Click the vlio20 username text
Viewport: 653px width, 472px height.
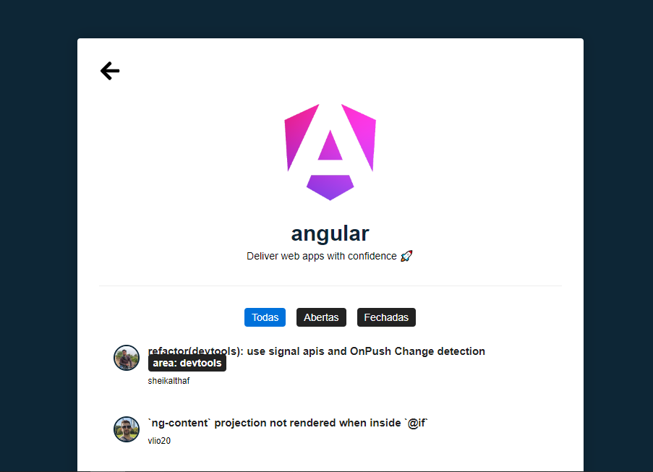point(159,441)
